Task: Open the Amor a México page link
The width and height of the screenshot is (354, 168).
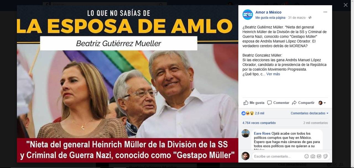Action: [x=268, y=12]
